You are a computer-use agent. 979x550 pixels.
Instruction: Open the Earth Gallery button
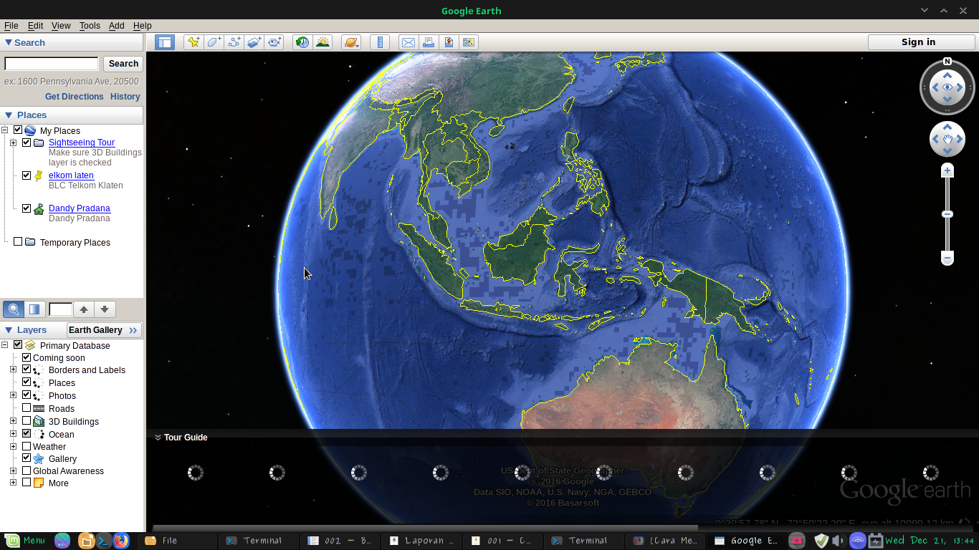pyautogui.click(x=105, y=330)
